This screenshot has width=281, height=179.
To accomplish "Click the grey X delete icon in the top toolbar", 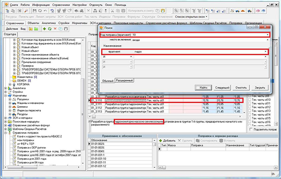I will click(89, 11).
